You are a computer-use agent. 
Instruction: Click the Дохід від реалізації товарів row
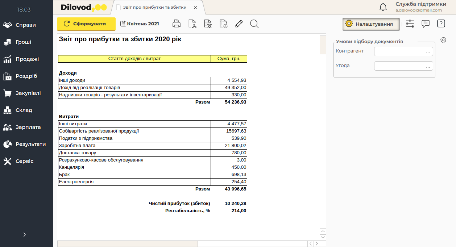pyautogui.click(x=153, y=88)
